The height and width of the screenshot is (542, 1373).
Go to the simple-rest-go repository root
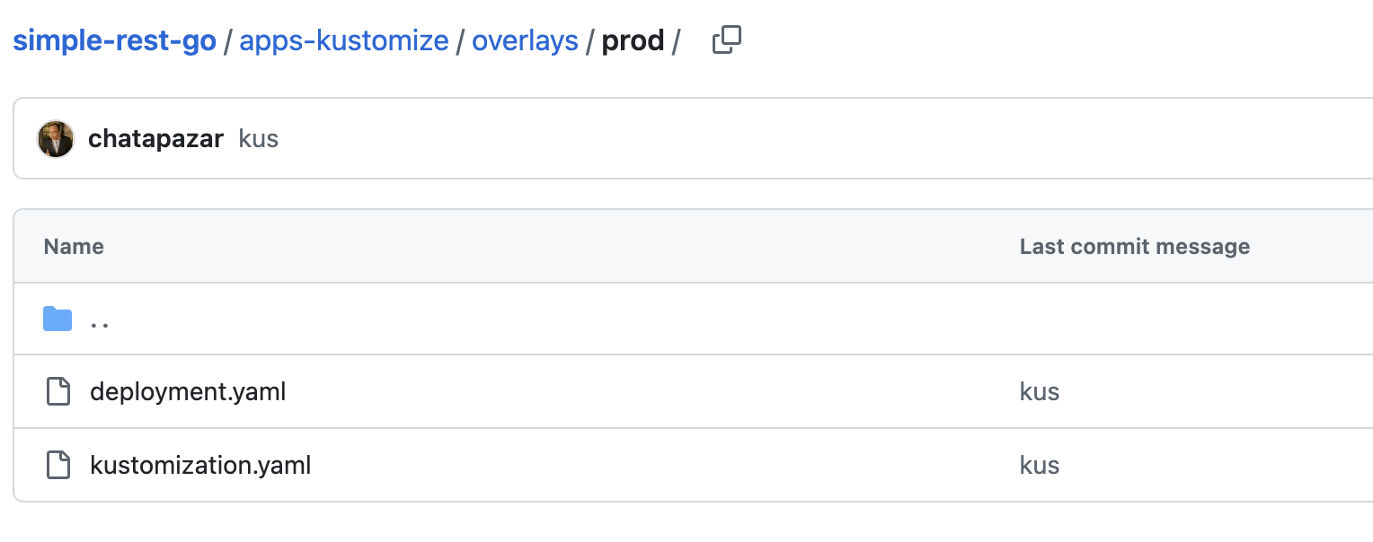click(x=114, y=41)
